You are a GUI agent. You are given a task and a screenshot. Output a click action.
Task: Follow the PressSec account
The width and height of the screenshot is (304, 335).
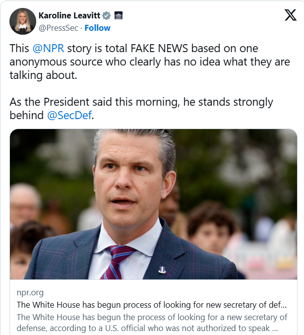pos(97,28)
